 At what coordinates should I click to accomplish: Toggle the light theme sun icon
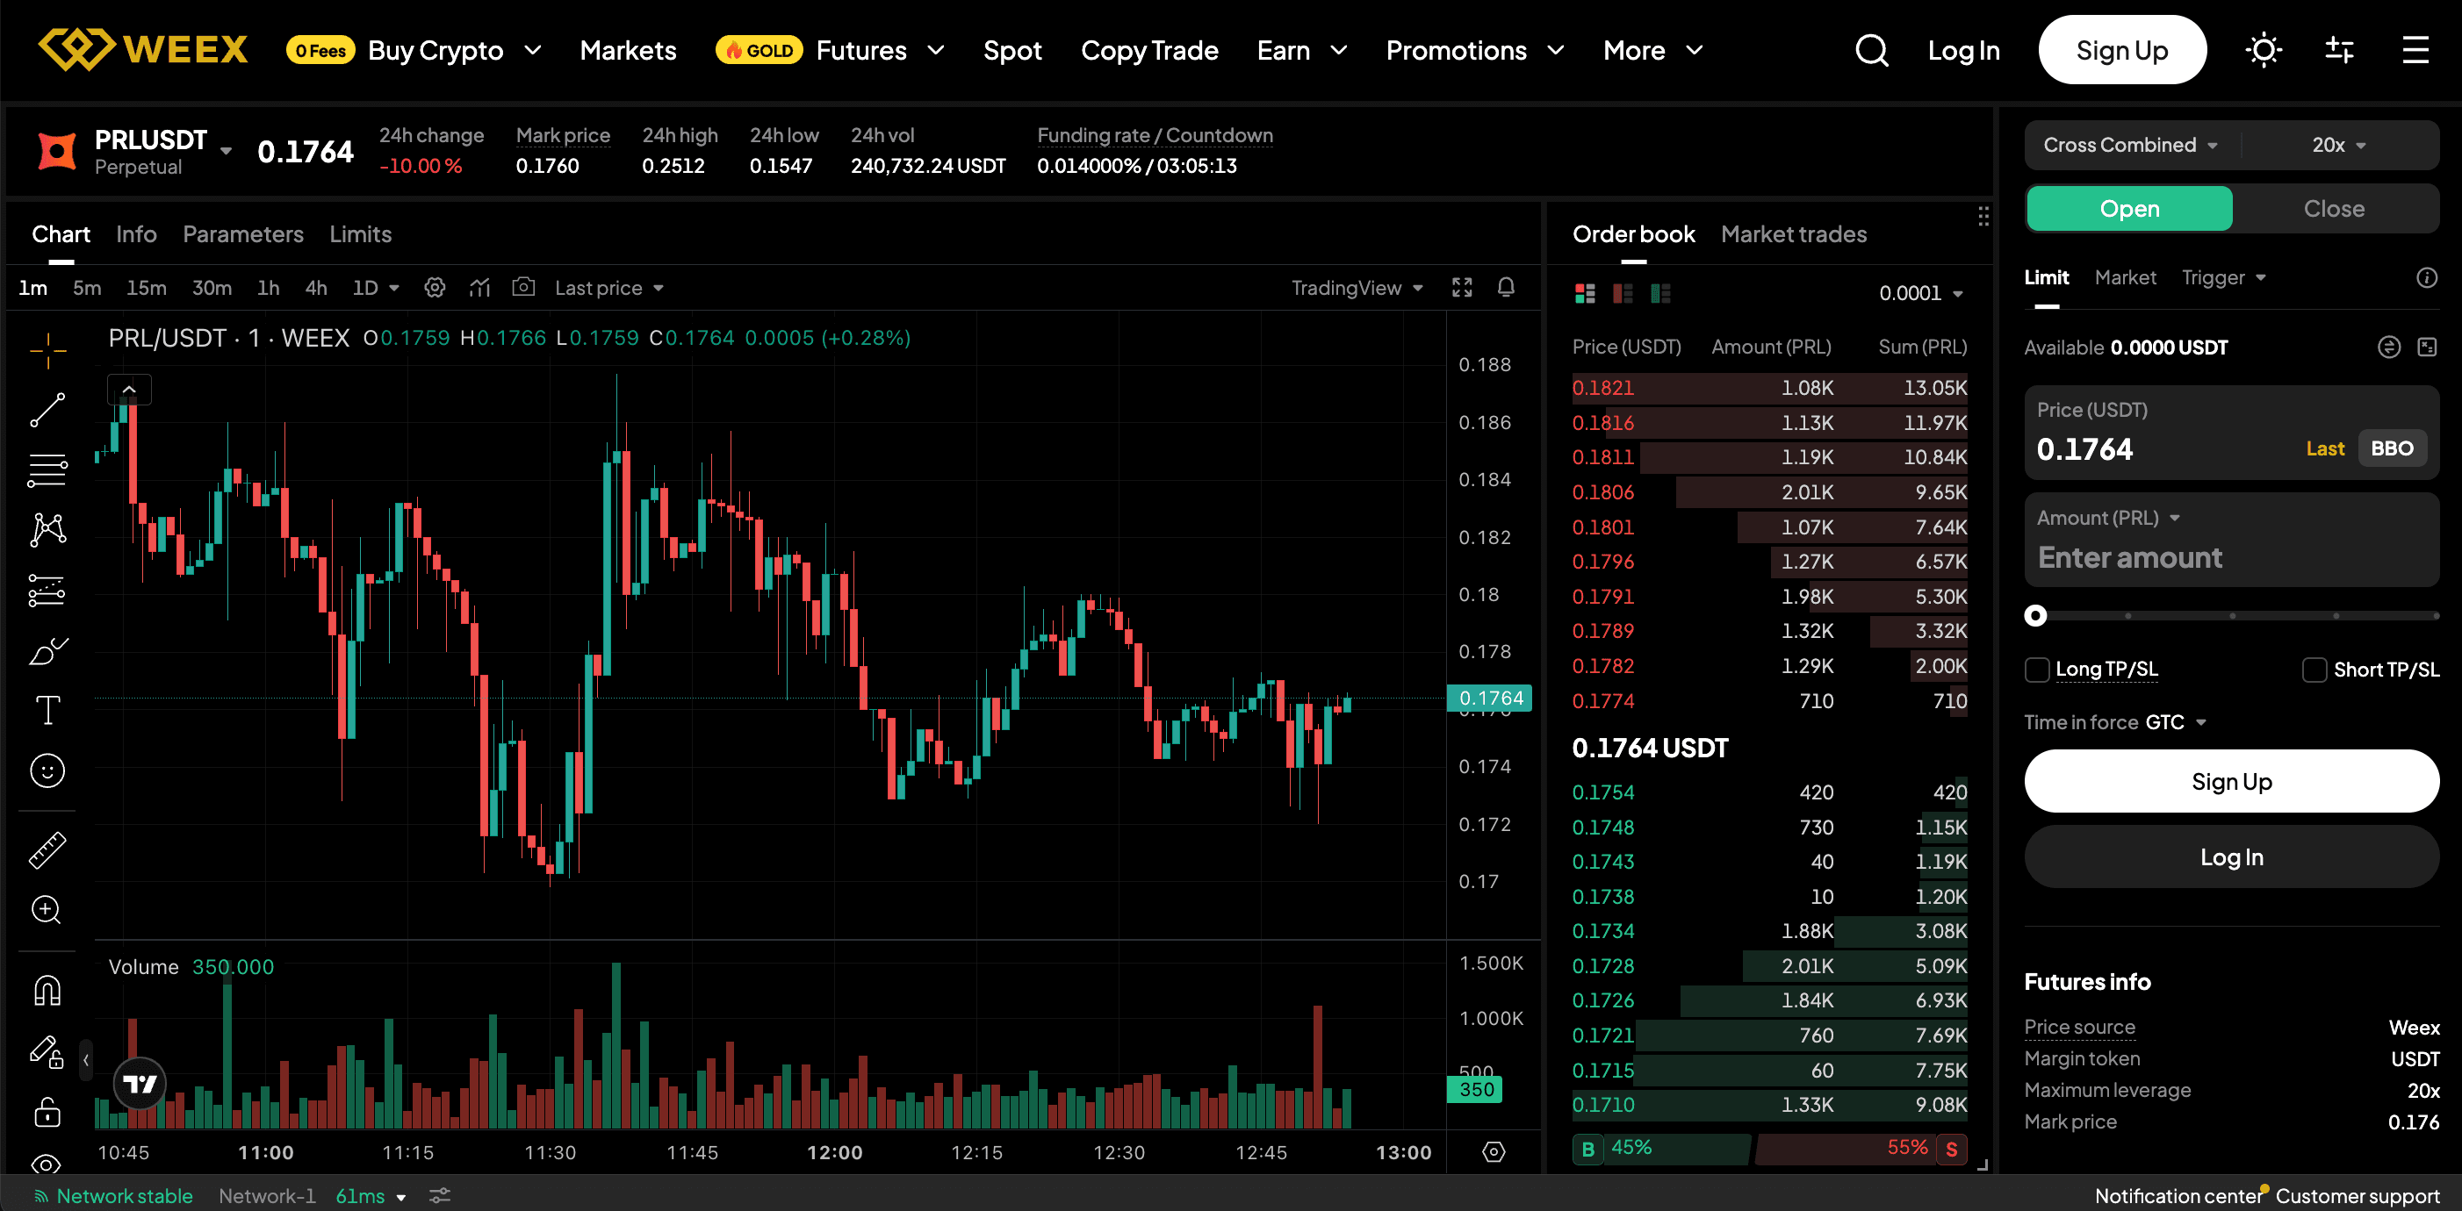[x=2263, y=50]
